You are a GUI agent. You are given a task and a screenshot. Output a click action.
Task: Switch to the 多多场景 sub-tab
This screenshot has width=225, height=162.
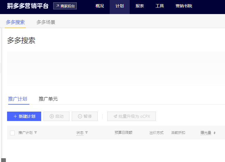pos(46,22)
